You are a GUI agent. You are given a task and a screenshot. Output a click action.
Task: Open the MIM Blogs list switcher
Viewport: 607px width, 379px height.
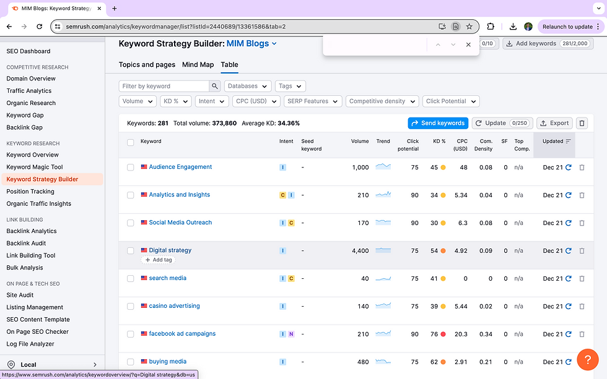251,44
